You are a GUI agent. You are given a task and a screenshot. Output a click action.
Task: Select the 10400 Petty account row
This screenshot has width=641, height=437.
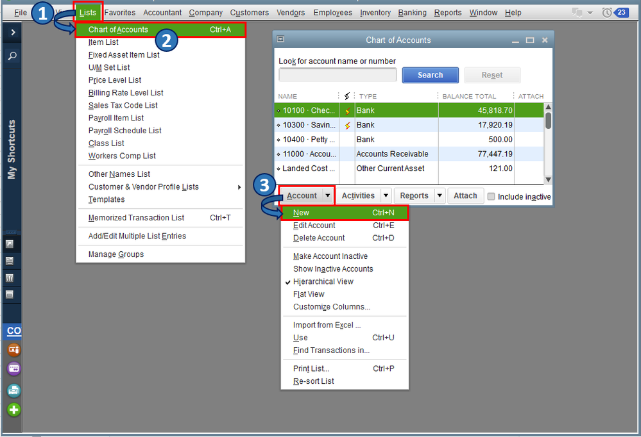pos(409,140)
